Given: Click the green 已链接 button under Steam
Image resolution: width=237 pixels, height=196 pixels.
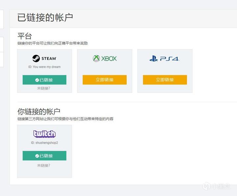Looking at the screenshot, I should click(44, 80).
